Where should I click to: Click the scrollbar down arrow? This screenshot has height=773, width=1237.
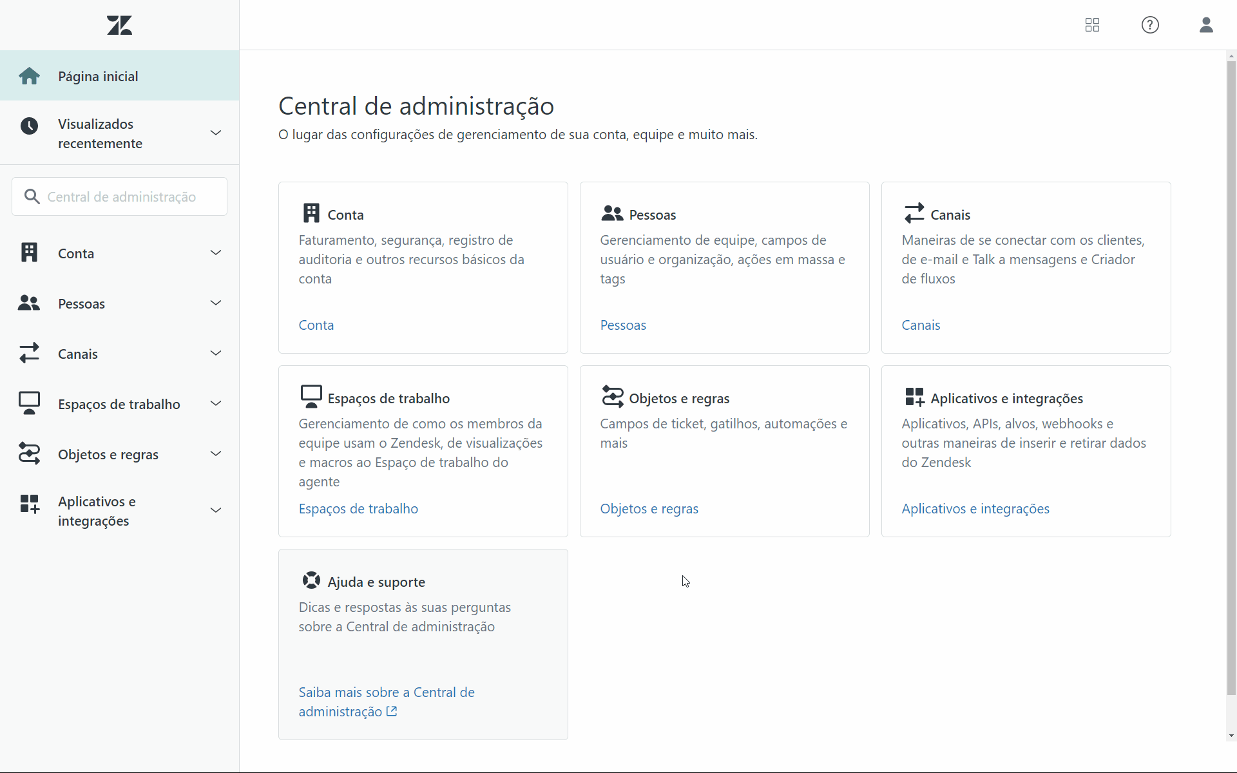[x=1231, y=736]
